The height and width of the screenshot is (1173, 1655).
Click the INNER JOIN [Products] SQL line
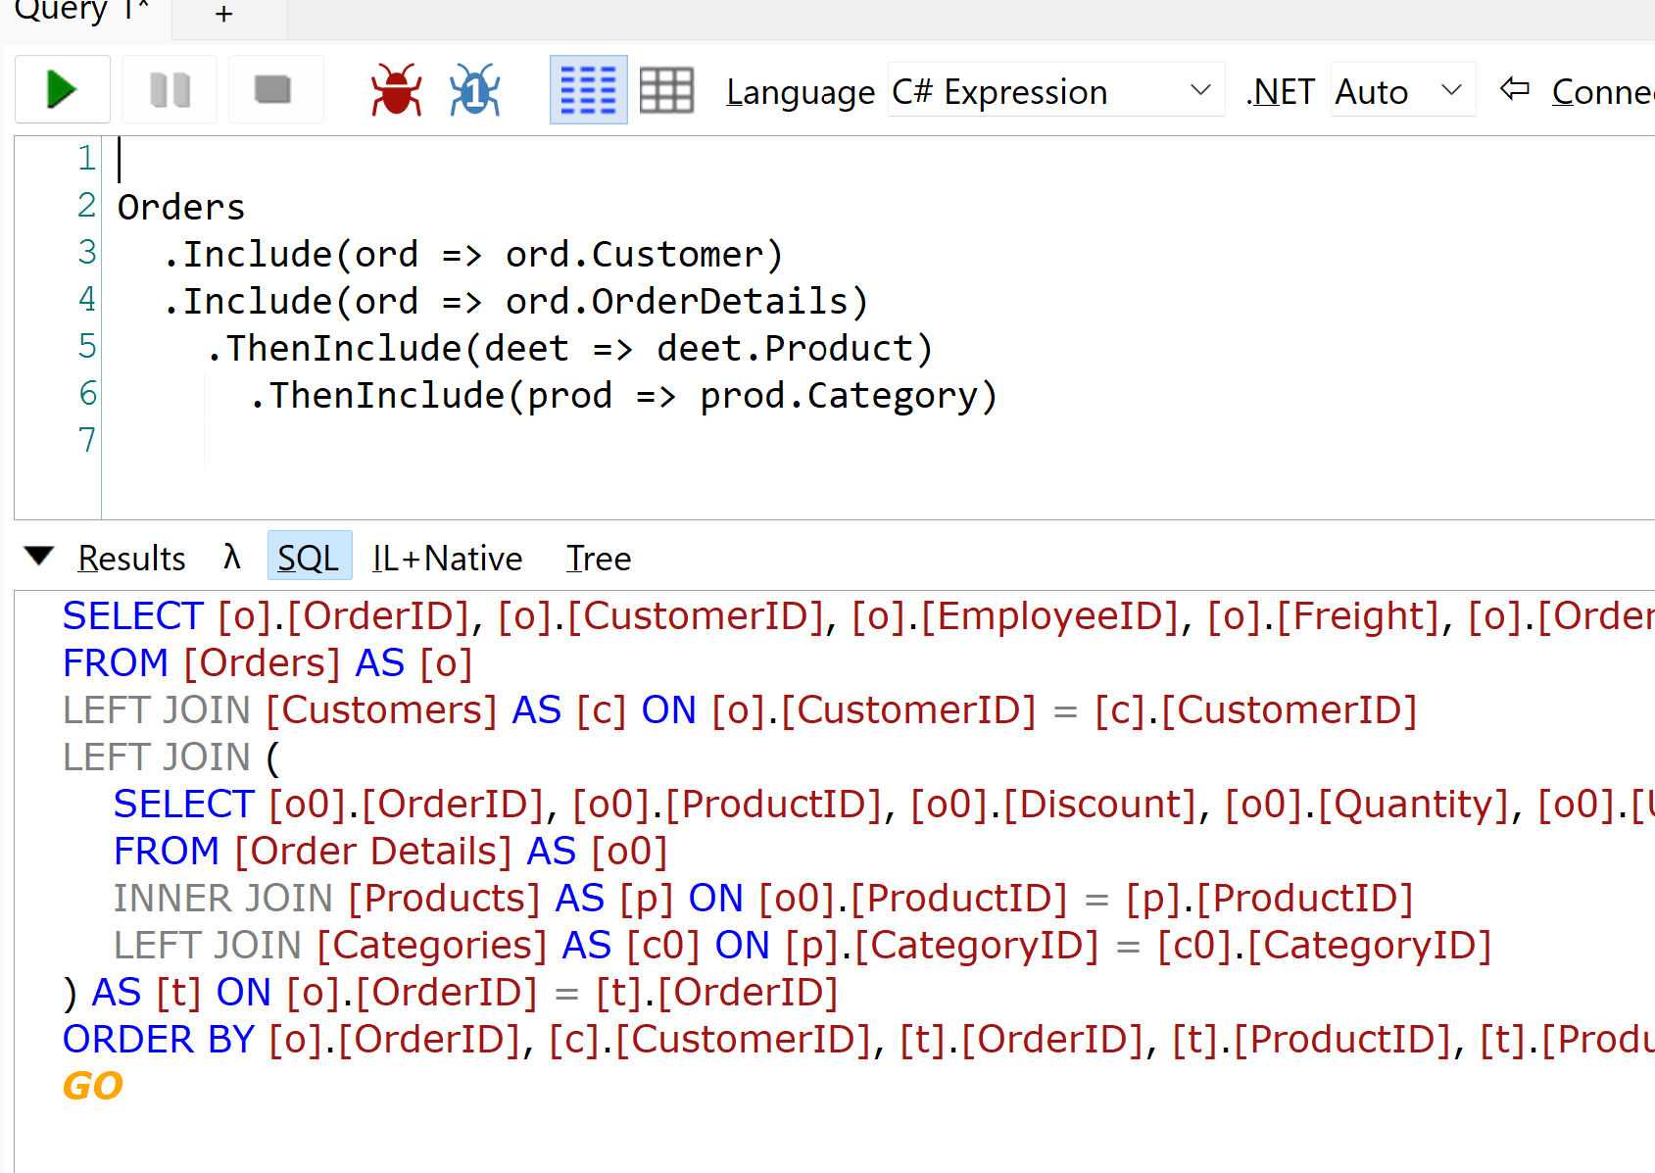pos(763,899)
